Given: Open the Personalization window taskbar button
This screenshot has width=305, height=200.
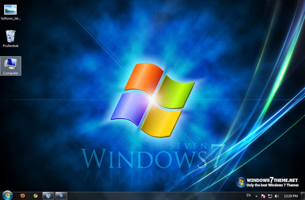Looking at the screenshot, I should point(48,196).
